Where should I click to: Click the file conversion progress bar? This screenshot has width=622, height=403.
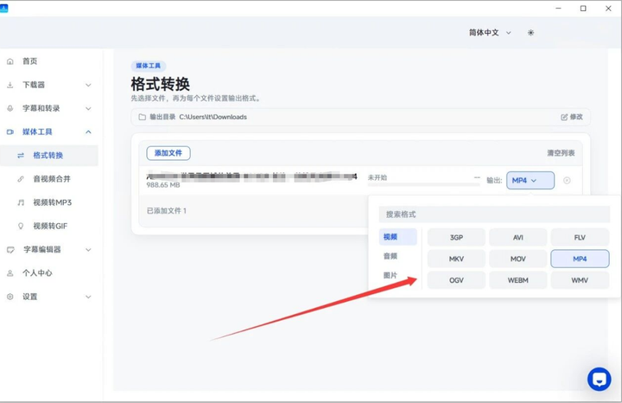coord(423,185)
